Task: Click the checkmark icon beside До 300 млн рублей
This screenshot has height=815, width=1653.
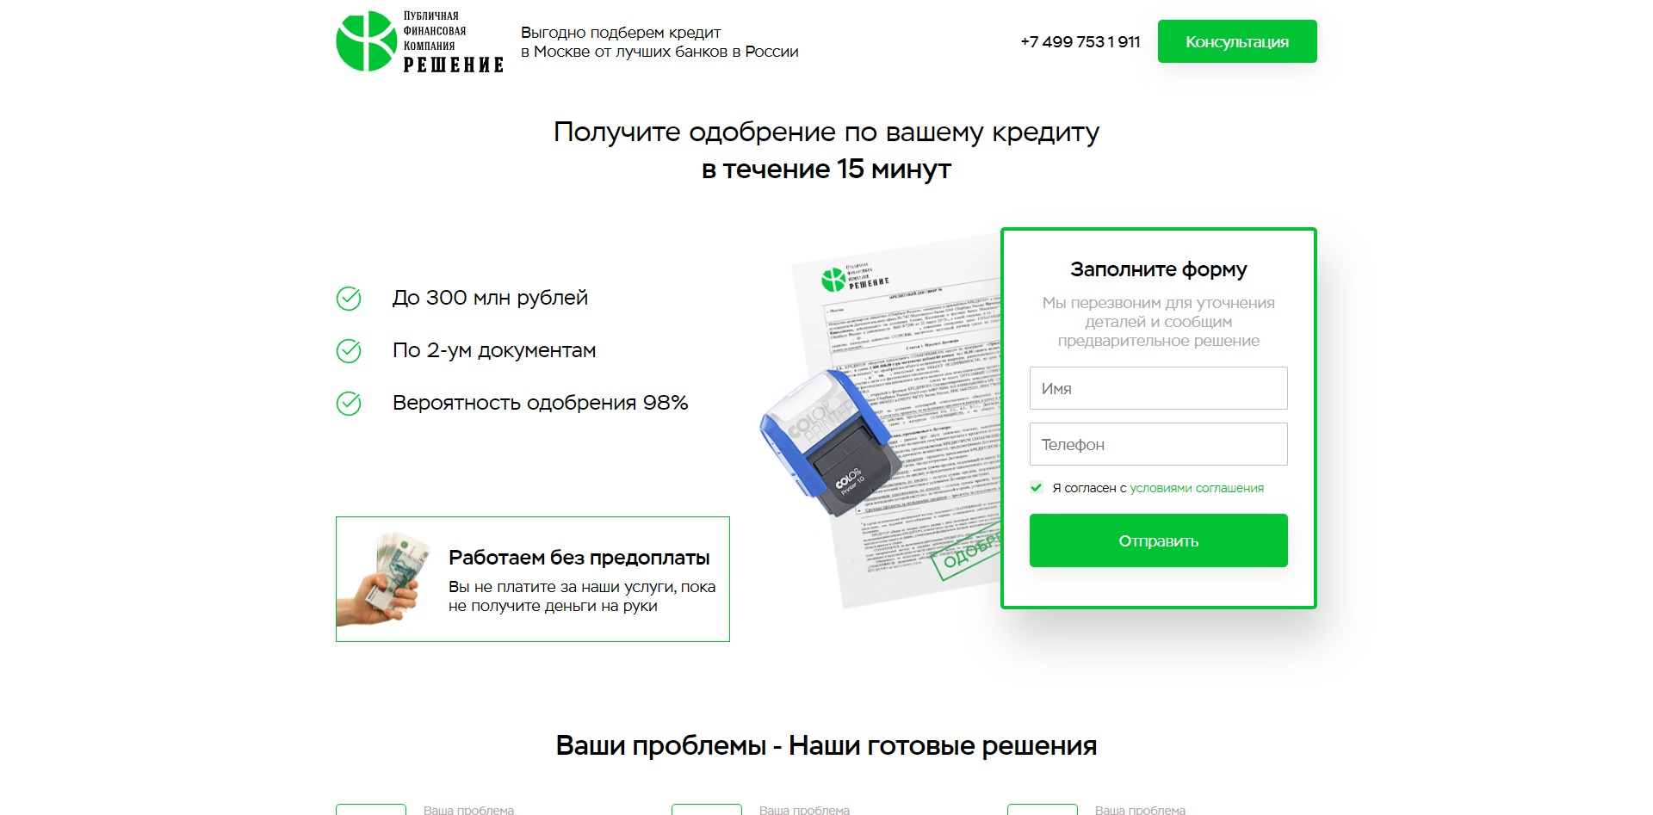Action: 349,299
